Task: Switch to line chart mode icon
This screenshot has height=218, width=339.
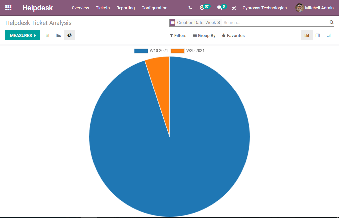Action: (58, 35)
